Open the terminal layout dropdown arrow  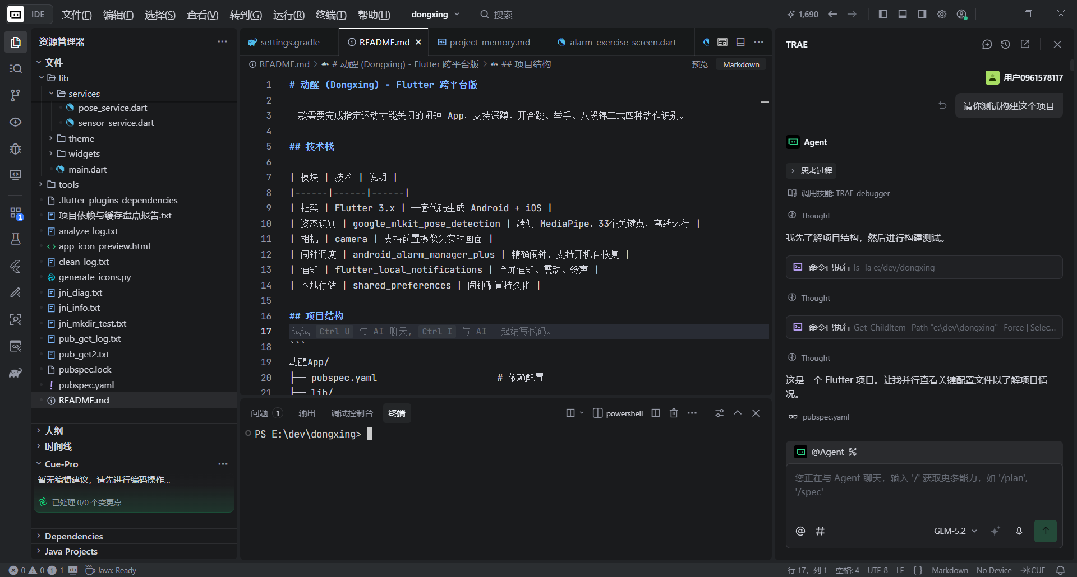[582, 413]
